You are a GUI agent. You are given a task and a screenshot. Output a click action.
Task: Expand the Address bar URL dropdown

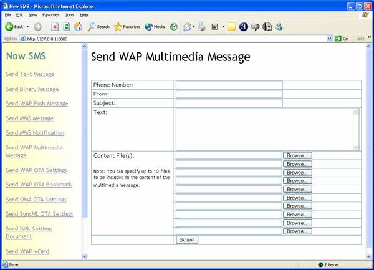tap(329, 39)
